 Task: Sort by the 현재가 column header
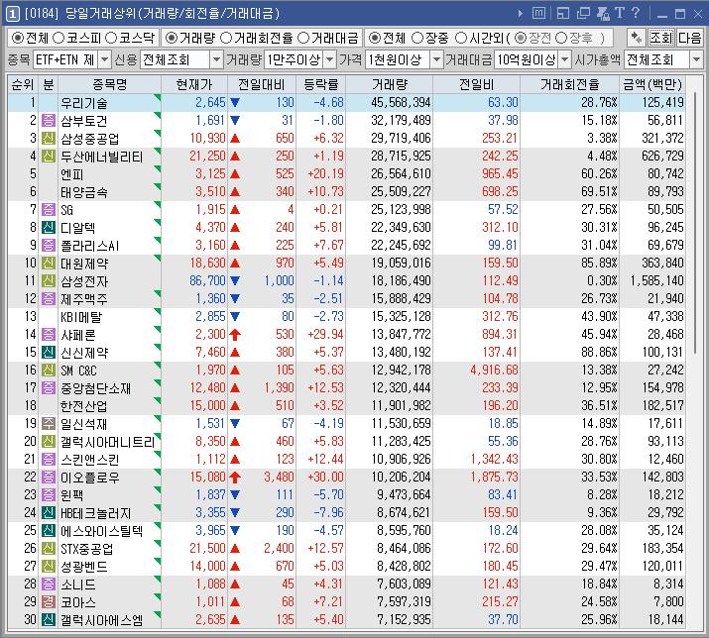[194, 84]
